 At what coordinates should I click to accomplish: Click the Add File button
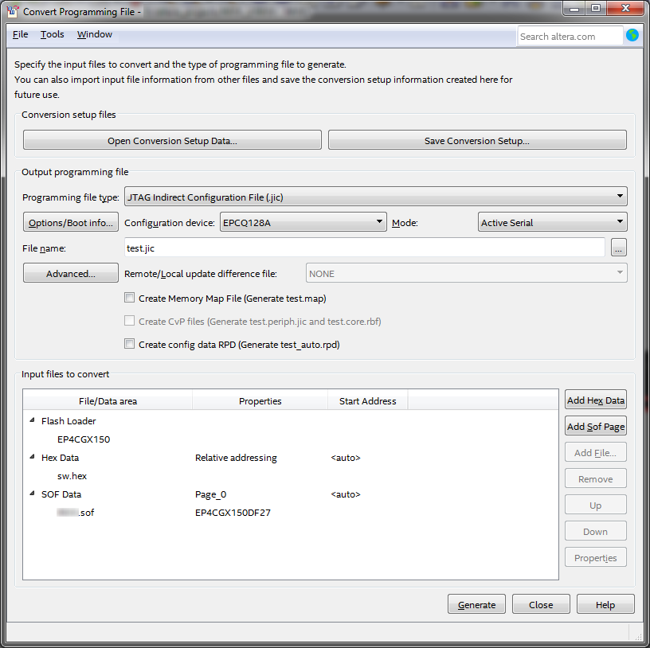(x=596, y=452)
